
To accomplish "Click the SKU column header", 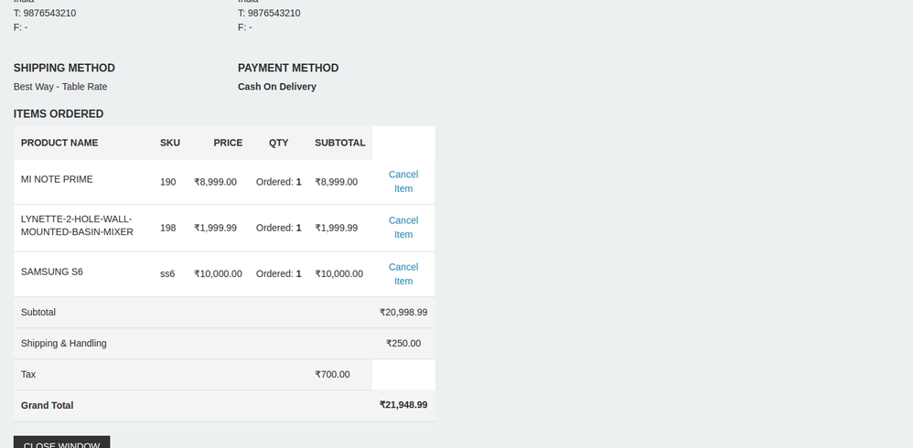I will tap(170, 143).
